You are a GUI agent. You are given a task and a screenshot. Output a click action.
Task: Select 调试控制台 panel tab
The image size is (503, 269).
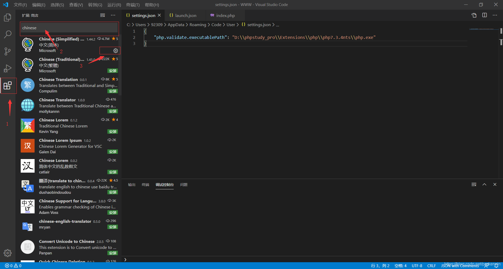pos(165,185)
